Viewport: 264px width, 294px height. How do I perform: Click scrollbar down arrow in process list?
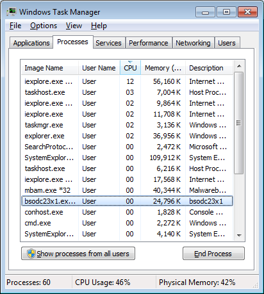[x=239, y=235]
